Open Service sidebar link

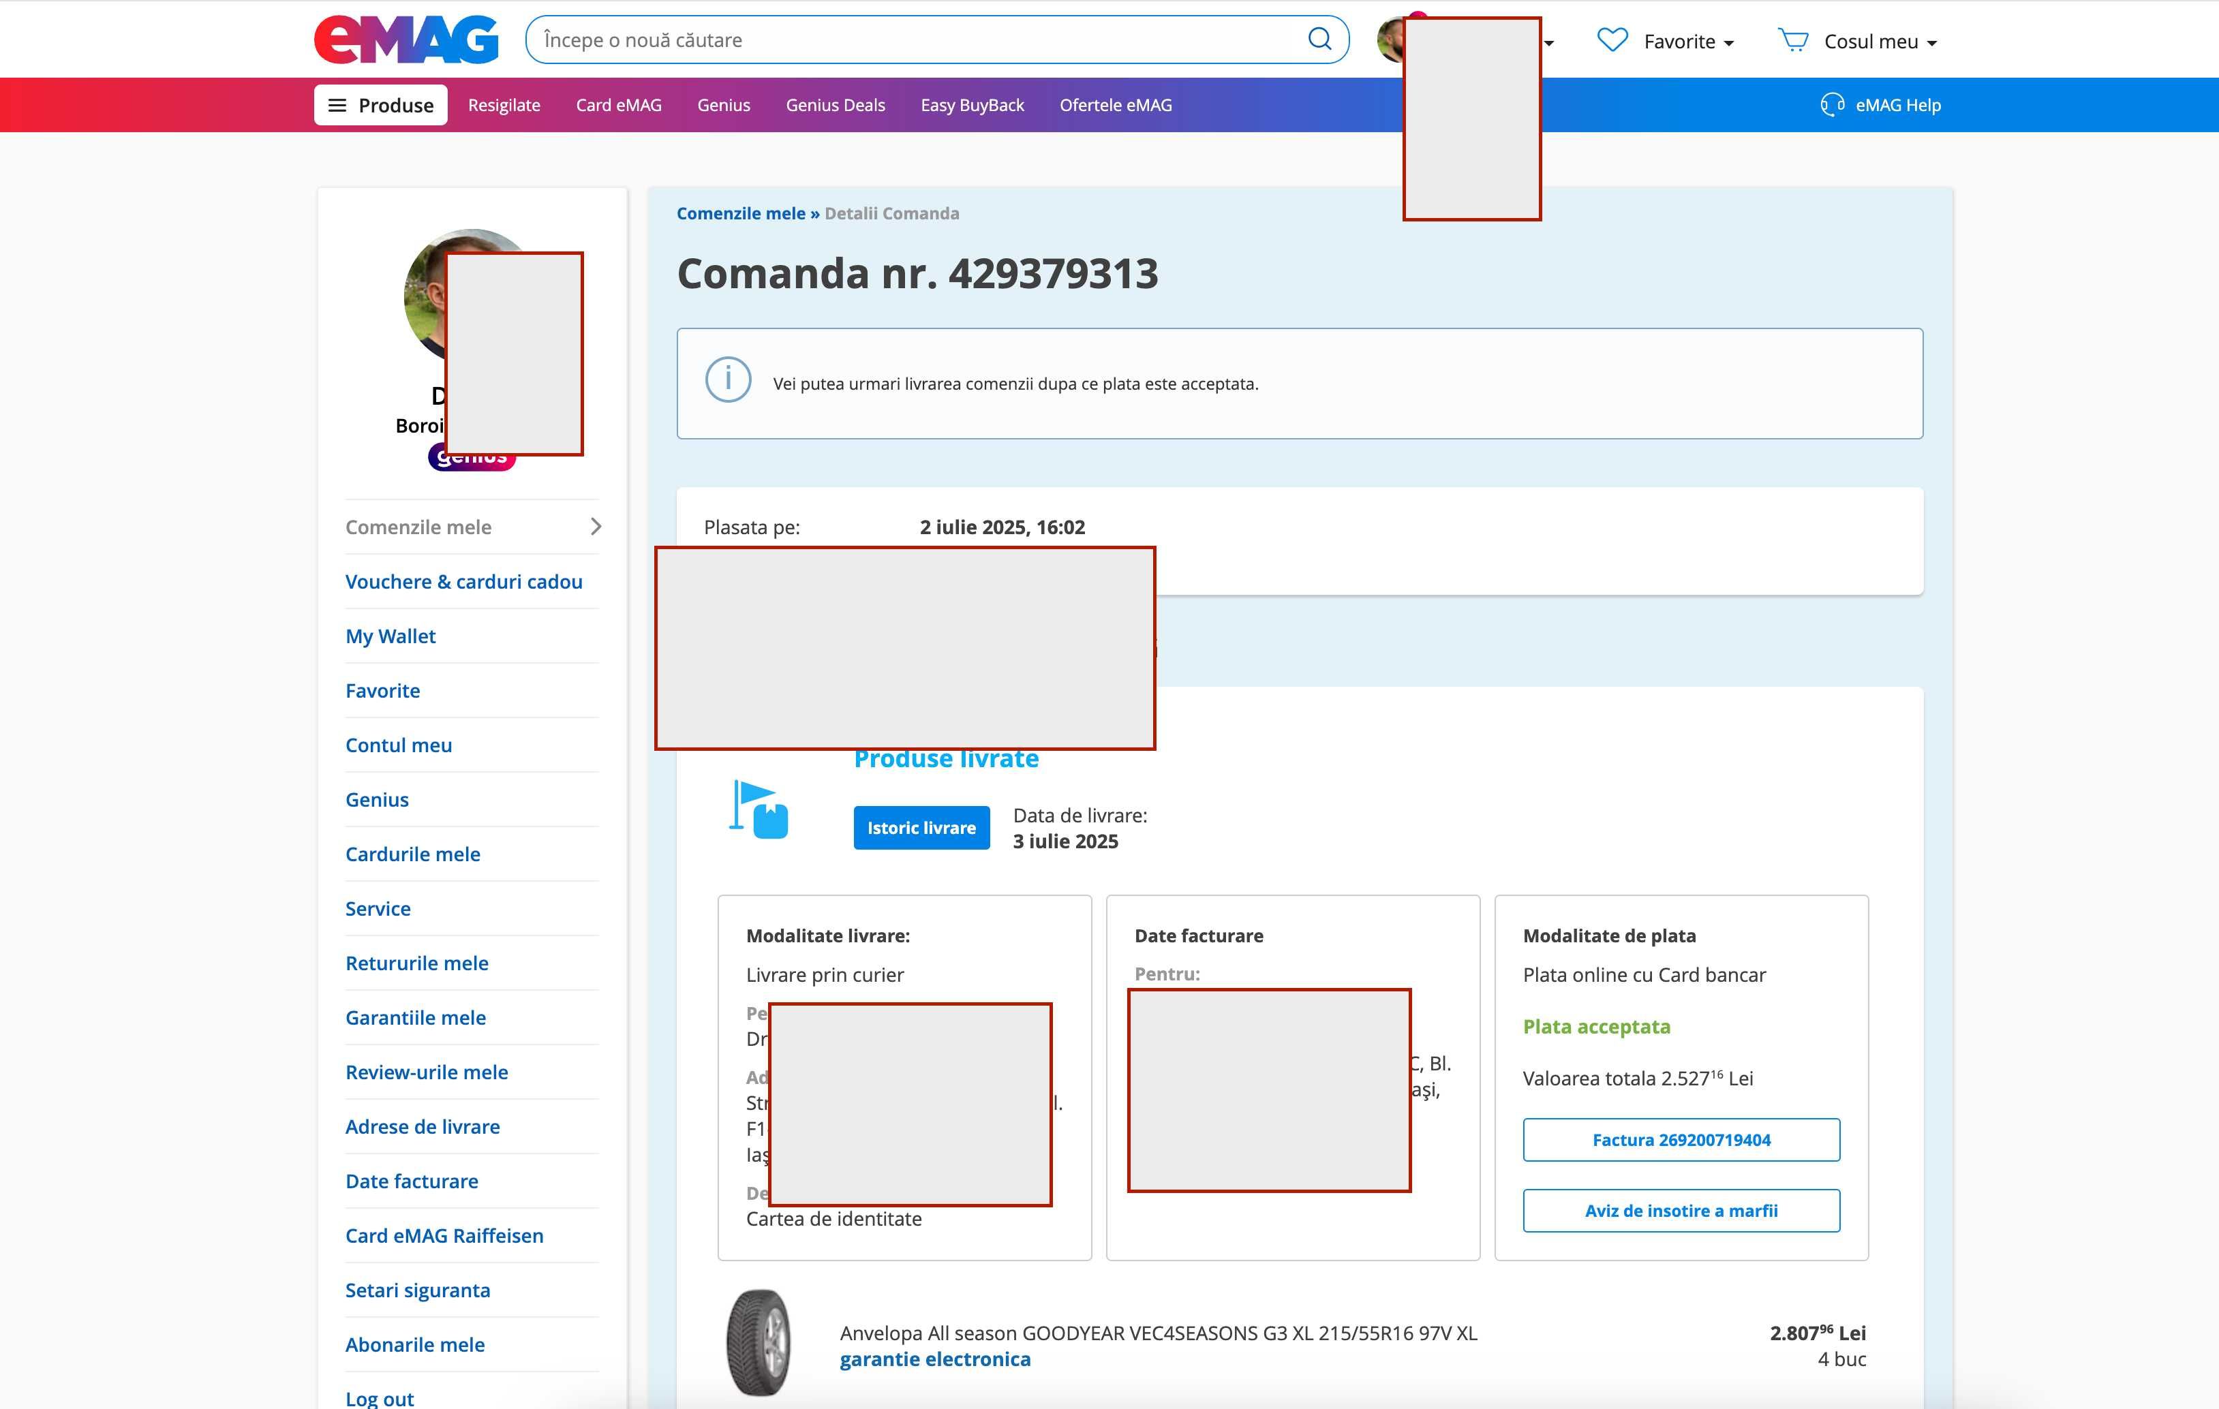point(378,909)
